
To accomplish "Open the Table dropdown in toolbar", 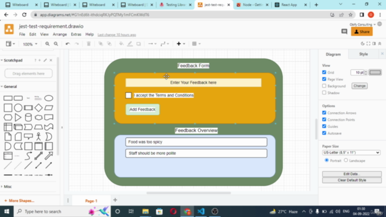I will (x=196, y=44).
